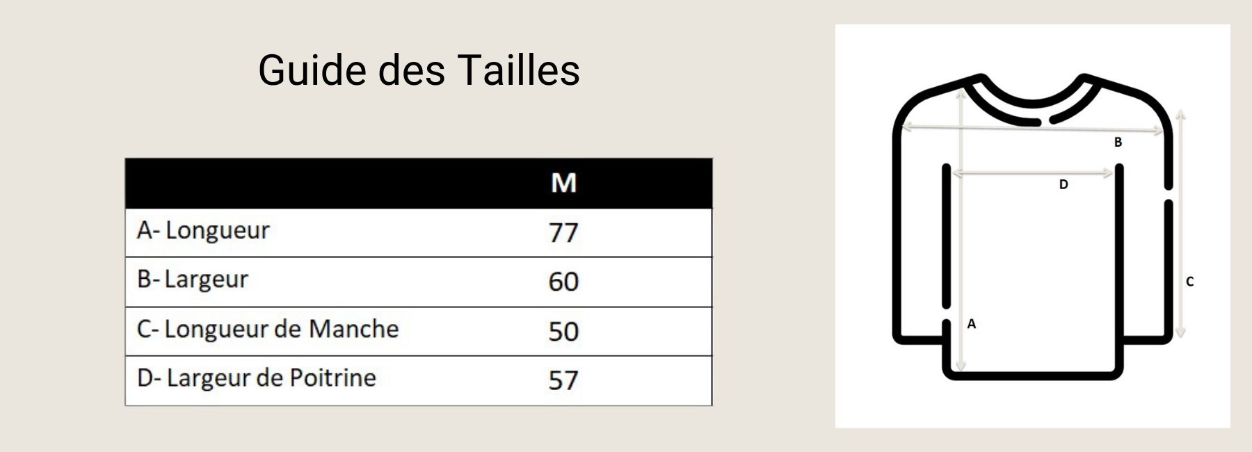1252x452 pixels.
Task: Click the vertical sleeve length arrow
Action: click(x=1180, y=224)
